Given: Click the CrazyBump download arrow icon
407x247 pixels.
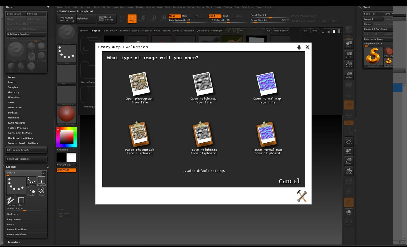Looking at the screenshot, I should point(299,47).
